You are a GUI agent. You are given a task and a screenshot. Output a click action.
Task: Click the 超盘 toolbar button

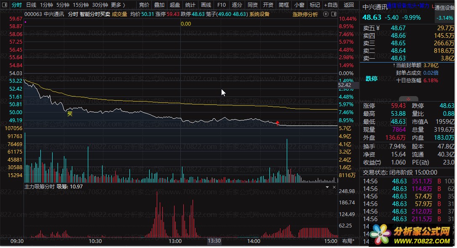point(175,5)
